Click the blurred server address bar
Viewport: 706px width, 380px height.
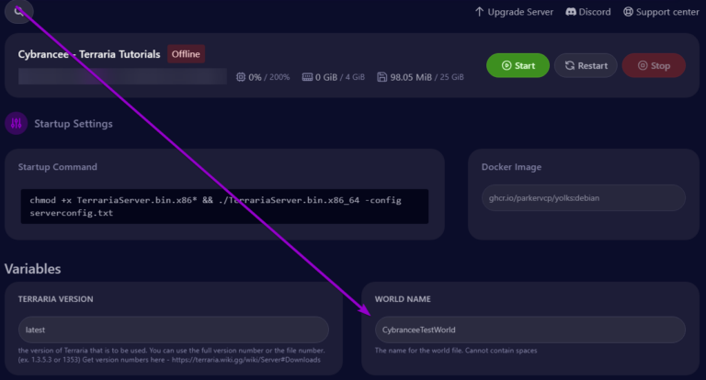pyautogui.click(x=122, y=76)
